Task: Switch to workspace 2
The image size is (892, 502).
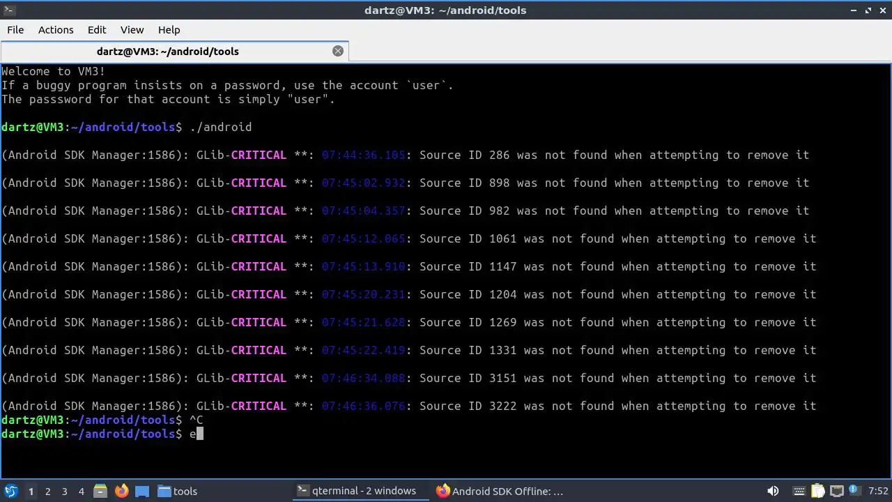Action: (47, 491)
